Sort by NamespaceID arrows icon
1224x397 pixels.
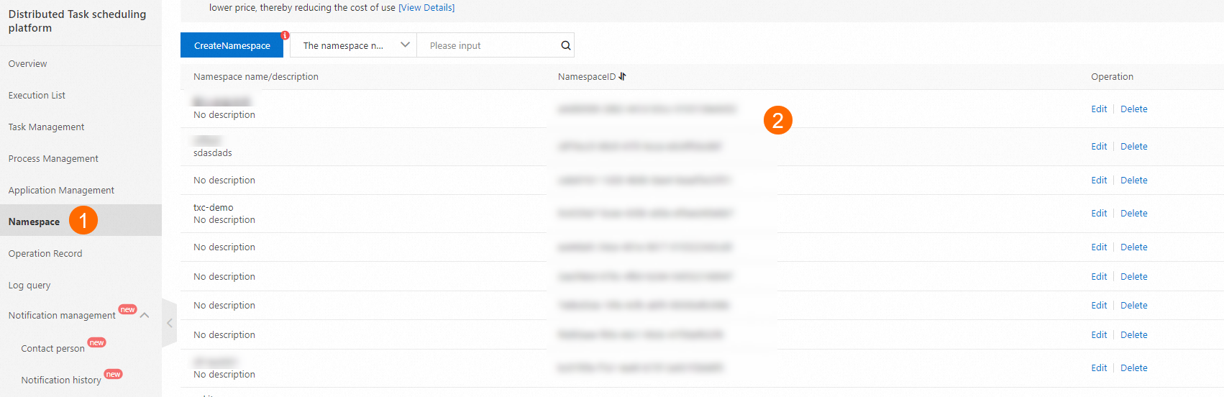pyautogui.click(x=623, y=76)
